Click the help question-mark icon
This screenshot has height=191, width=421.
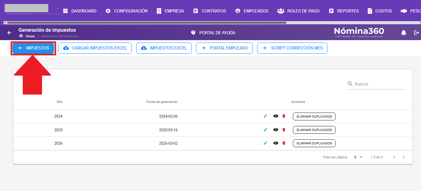(x=193, y=33)
